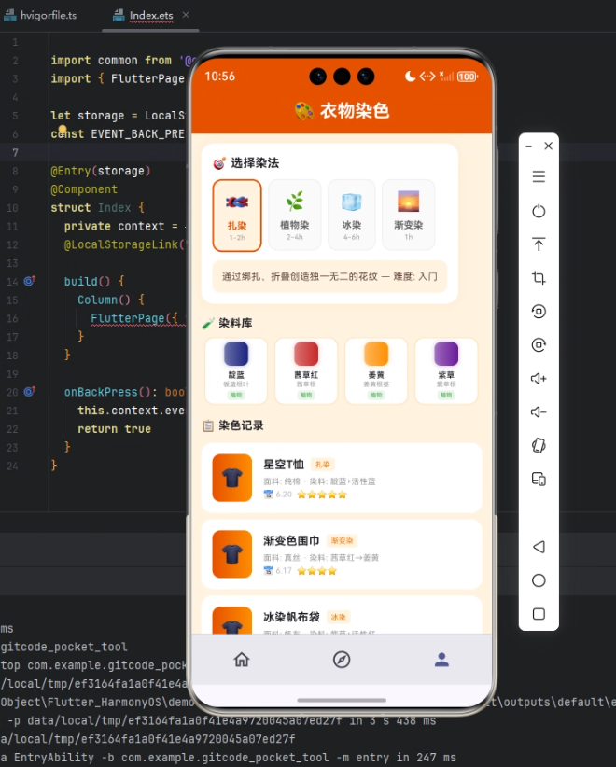Open the 渐变色围巾 dyeing record
616x767 pixels.
[342, 553]
